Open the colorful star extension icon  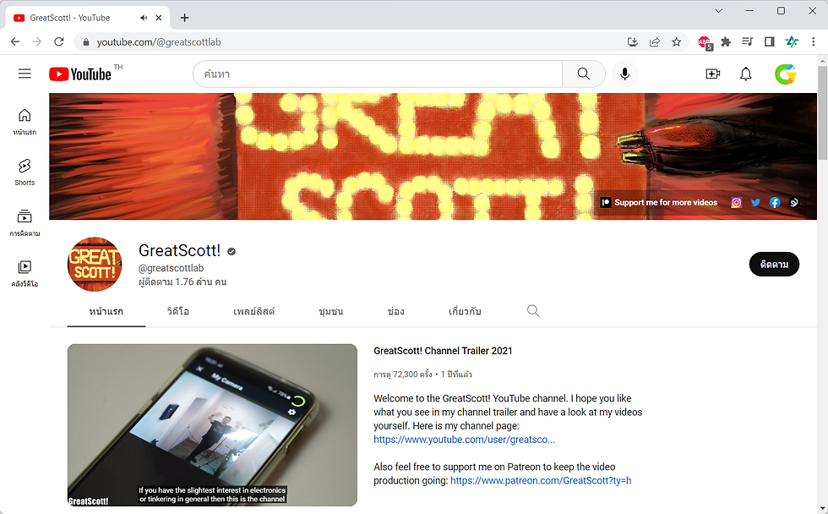[x=792, y=41]
